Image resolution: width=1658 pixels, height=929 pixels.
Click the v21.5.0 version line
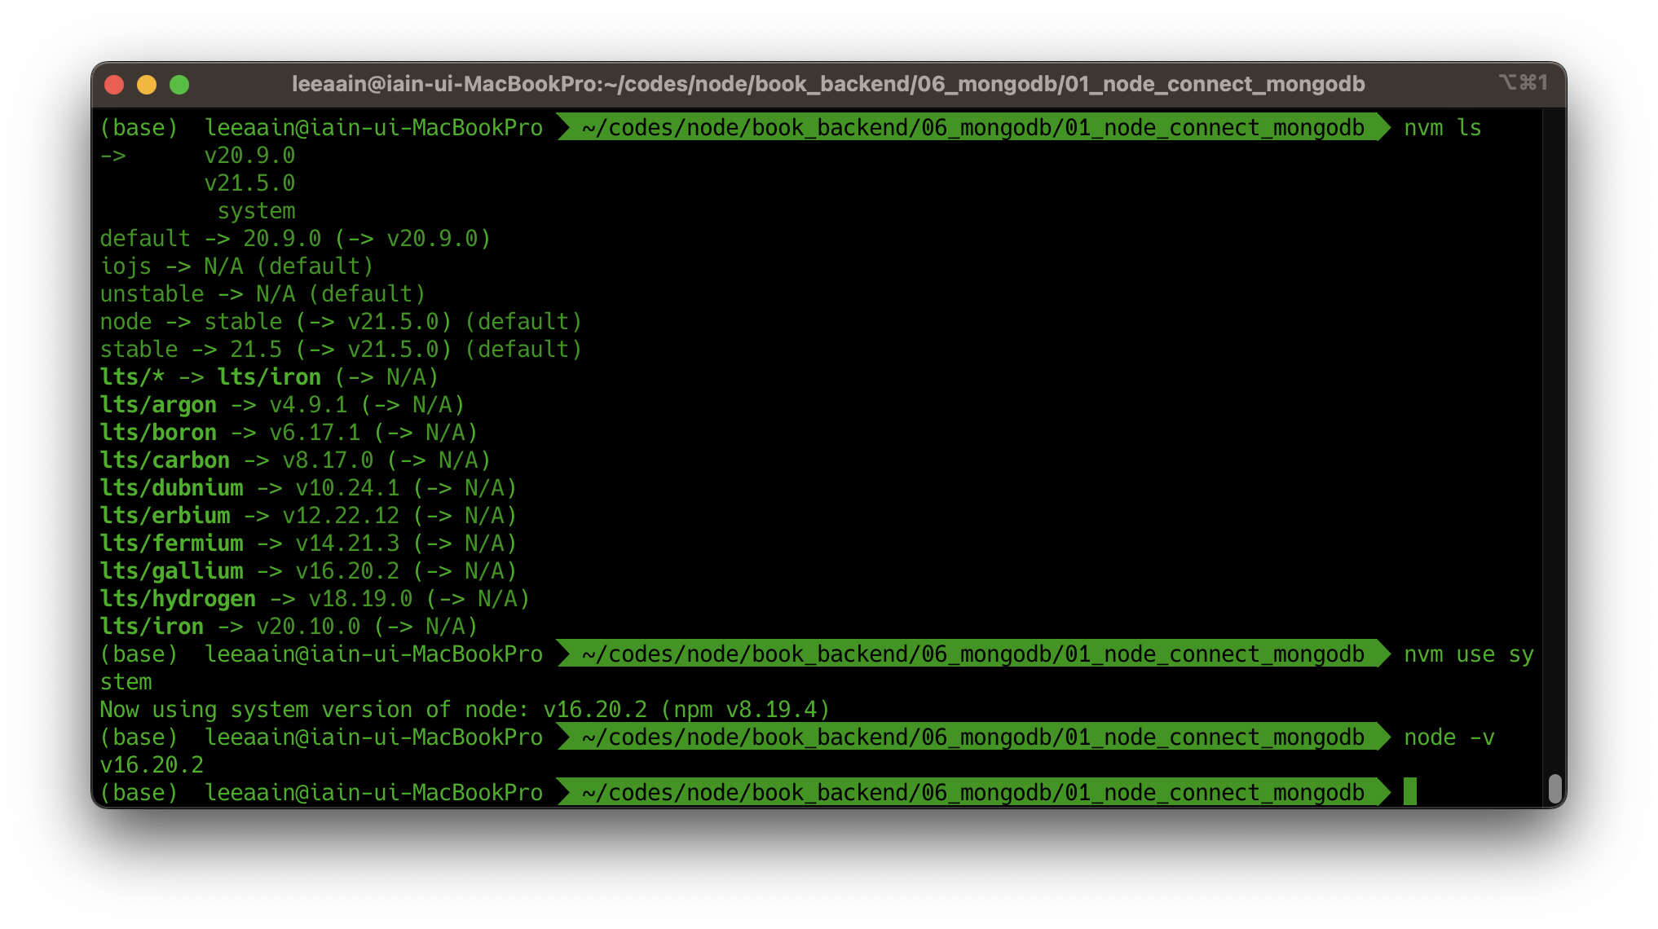click(249, 183)
